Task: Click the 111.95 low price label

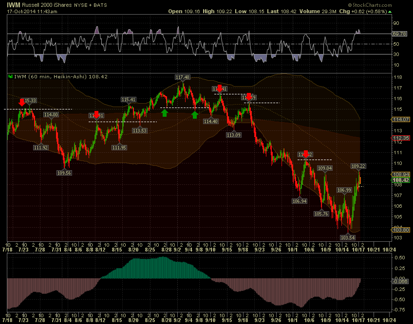Action: (119, 148)
